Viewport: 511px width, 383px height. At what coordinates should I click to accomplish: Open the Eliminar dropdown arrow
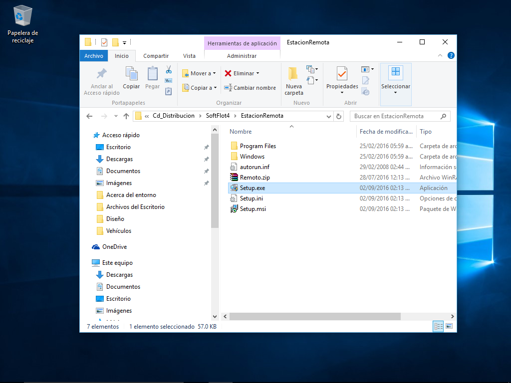[x=258, y=73]
